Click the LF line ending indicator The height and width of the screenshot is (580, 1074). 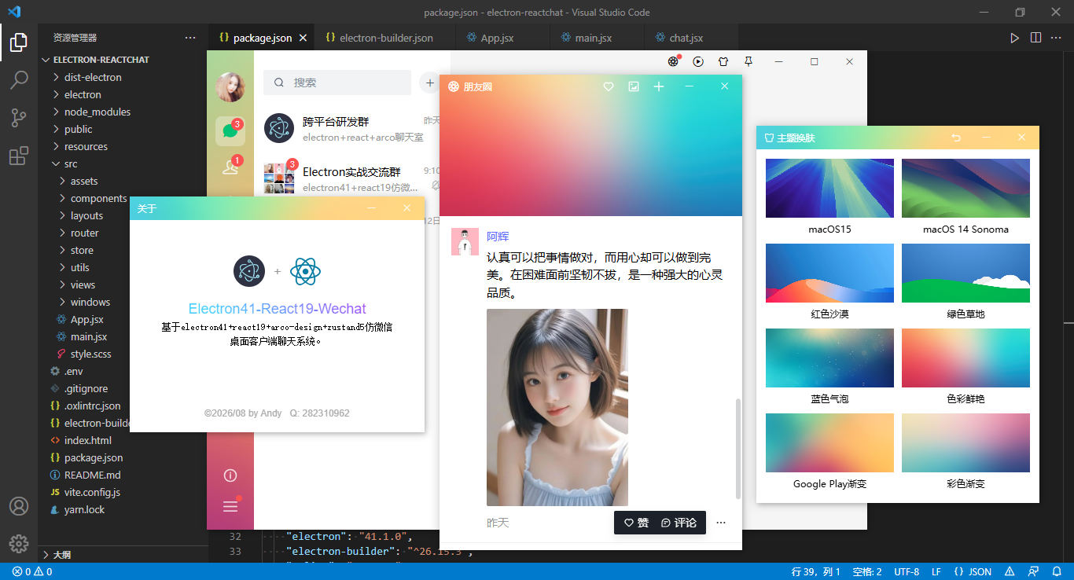tap(936, 571)
